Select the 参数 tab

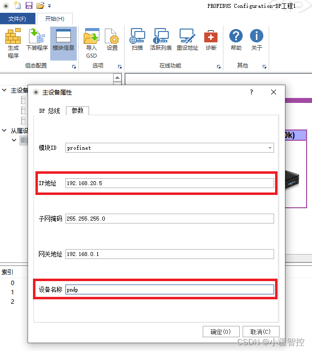pyautogui.click(x=77, y=110)
